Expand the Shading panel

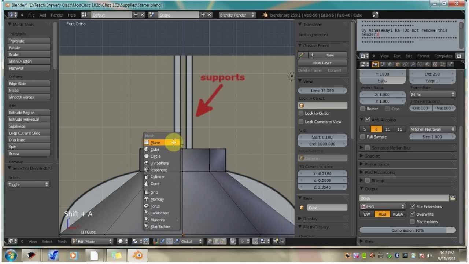[x=372, y=156]
